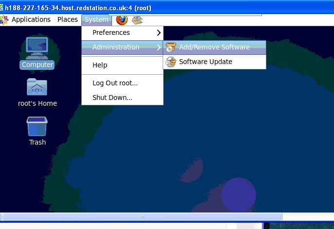Click the horizontal scrollbar of the VNC window

tap(142, 217)
